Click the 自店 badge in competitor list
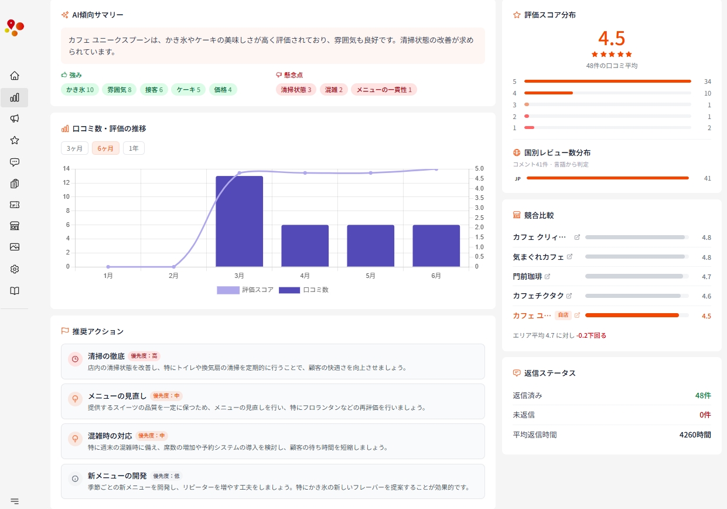This screenshot has height=509, width=727. [563, 315]
